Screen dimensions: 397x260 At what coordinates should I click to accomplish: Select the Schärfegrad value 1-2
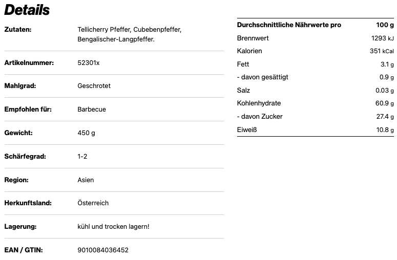pyautogui.click(x=82, y=156)
